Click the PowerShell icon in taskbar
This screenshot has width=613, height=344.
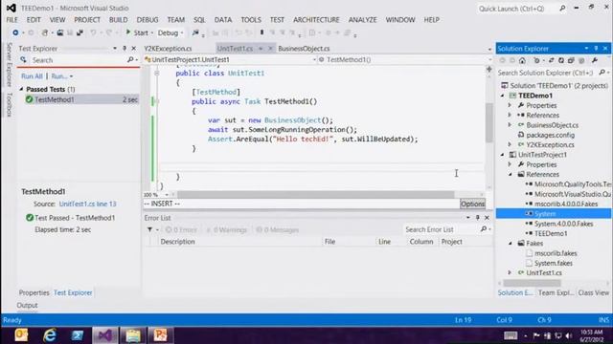coord(77,335)
